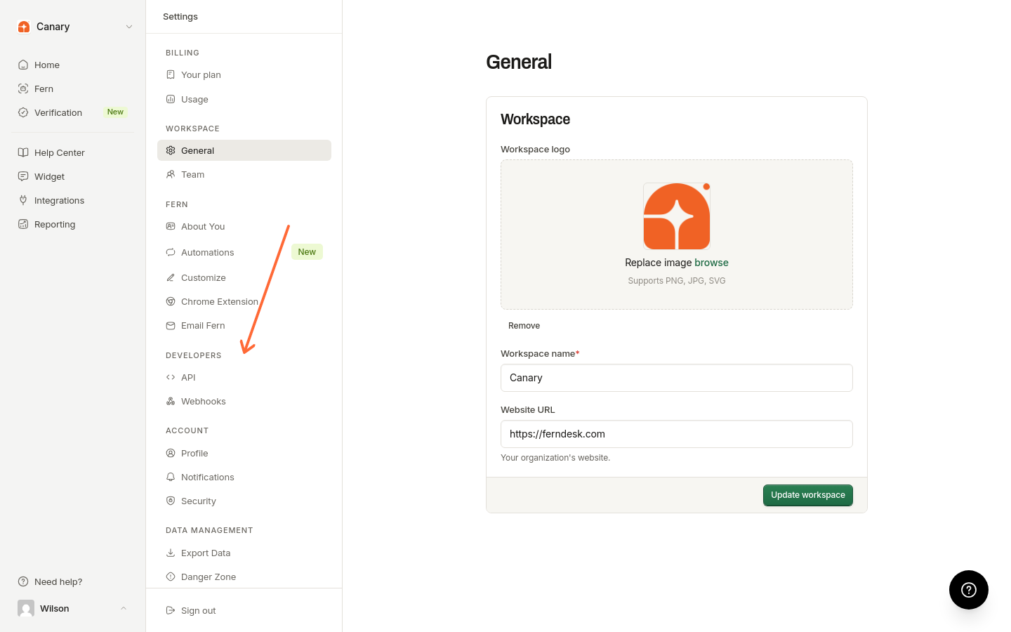Click the Notifications bell icon
This screenshot has width=1011, height=632.
pos(171,477)
